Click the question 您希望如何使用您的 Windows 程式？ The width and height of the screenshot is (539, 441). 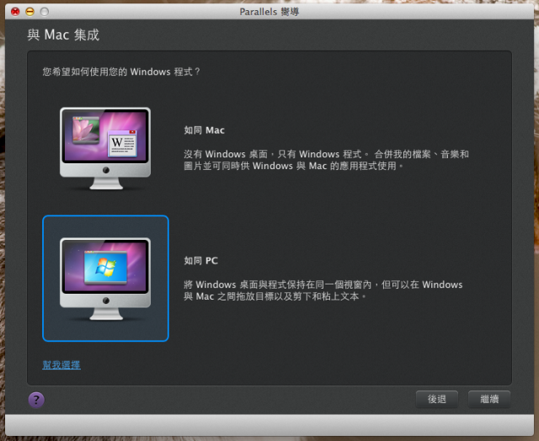(121, 72)
